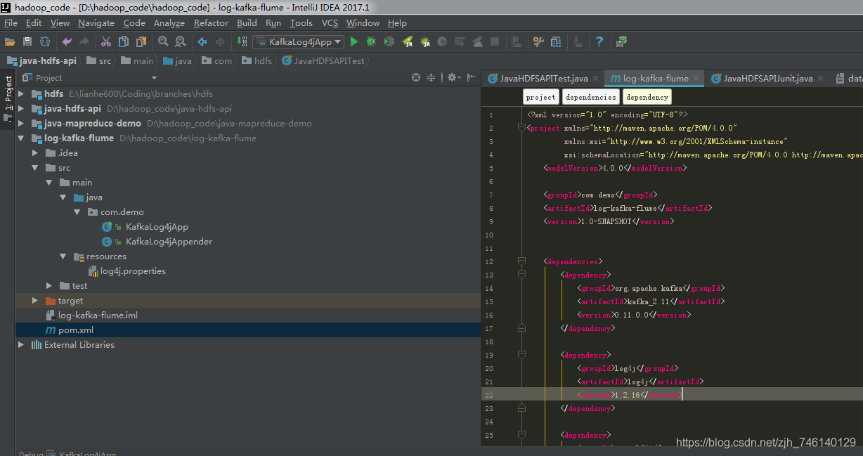Run KafkaLog4jApp with green play button
The height and width of the screenshot is (456, 863).
tap(354, 42)
